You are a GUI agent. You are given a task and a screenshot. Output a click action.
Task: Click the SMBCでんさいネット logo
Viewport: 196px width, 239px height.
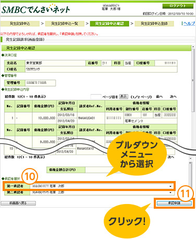pos(35,9)
